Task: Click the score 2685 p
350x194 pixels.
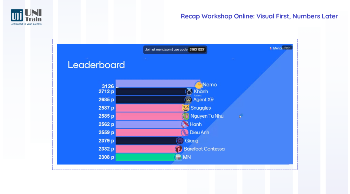Action: point(106,100)
